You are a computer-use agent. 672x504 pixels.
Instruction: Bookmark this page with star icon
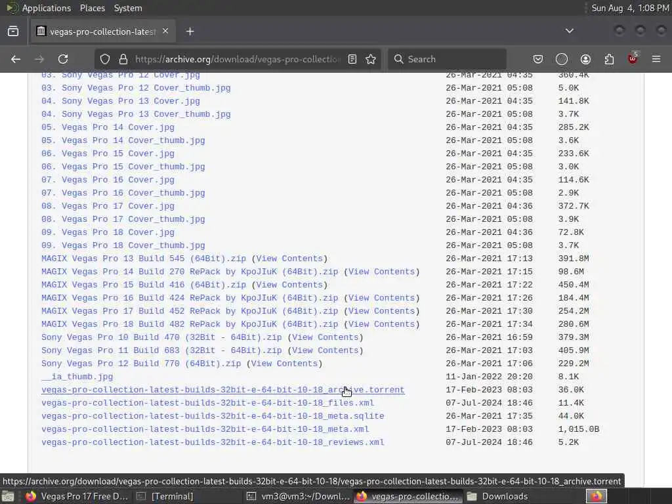pos(371,59)
